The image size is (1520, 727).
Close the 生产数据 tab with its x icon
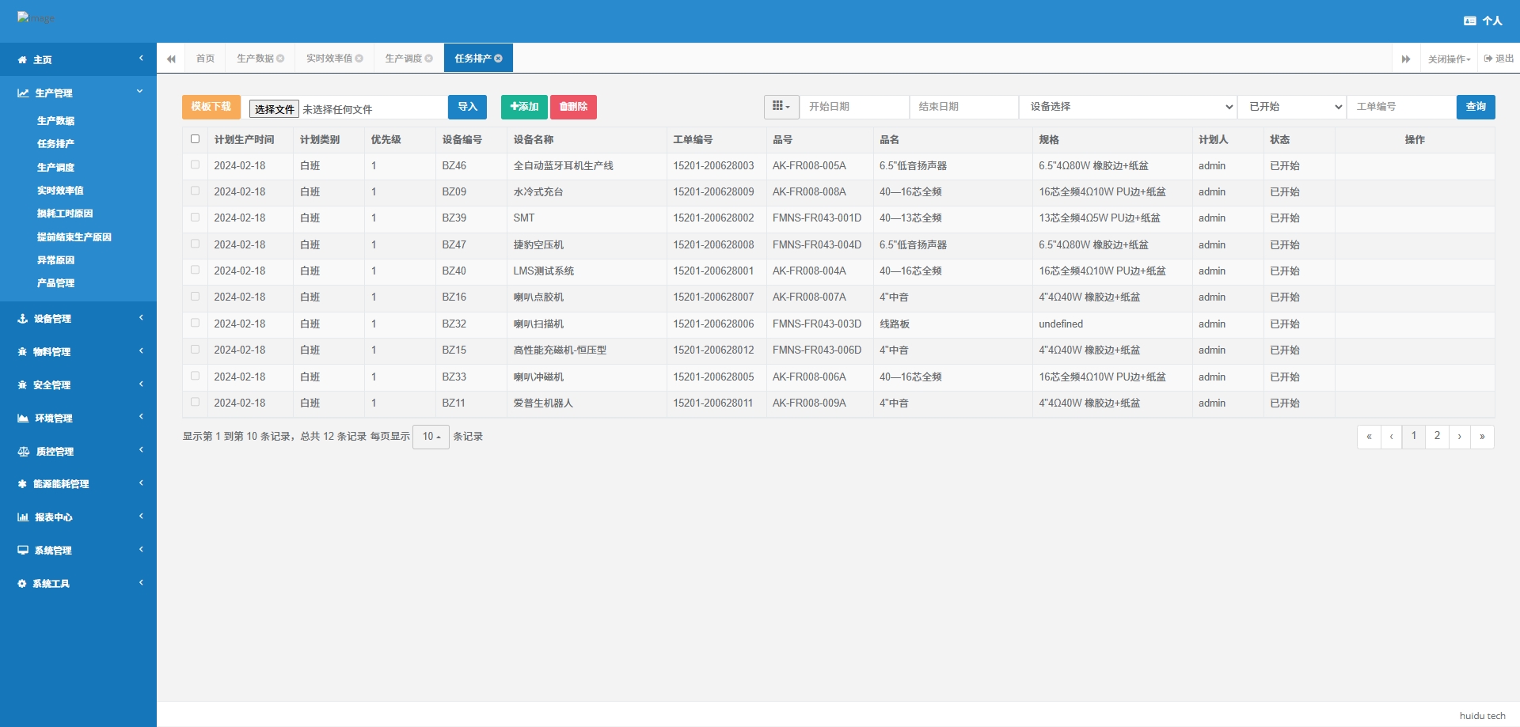tap(280, 59)
